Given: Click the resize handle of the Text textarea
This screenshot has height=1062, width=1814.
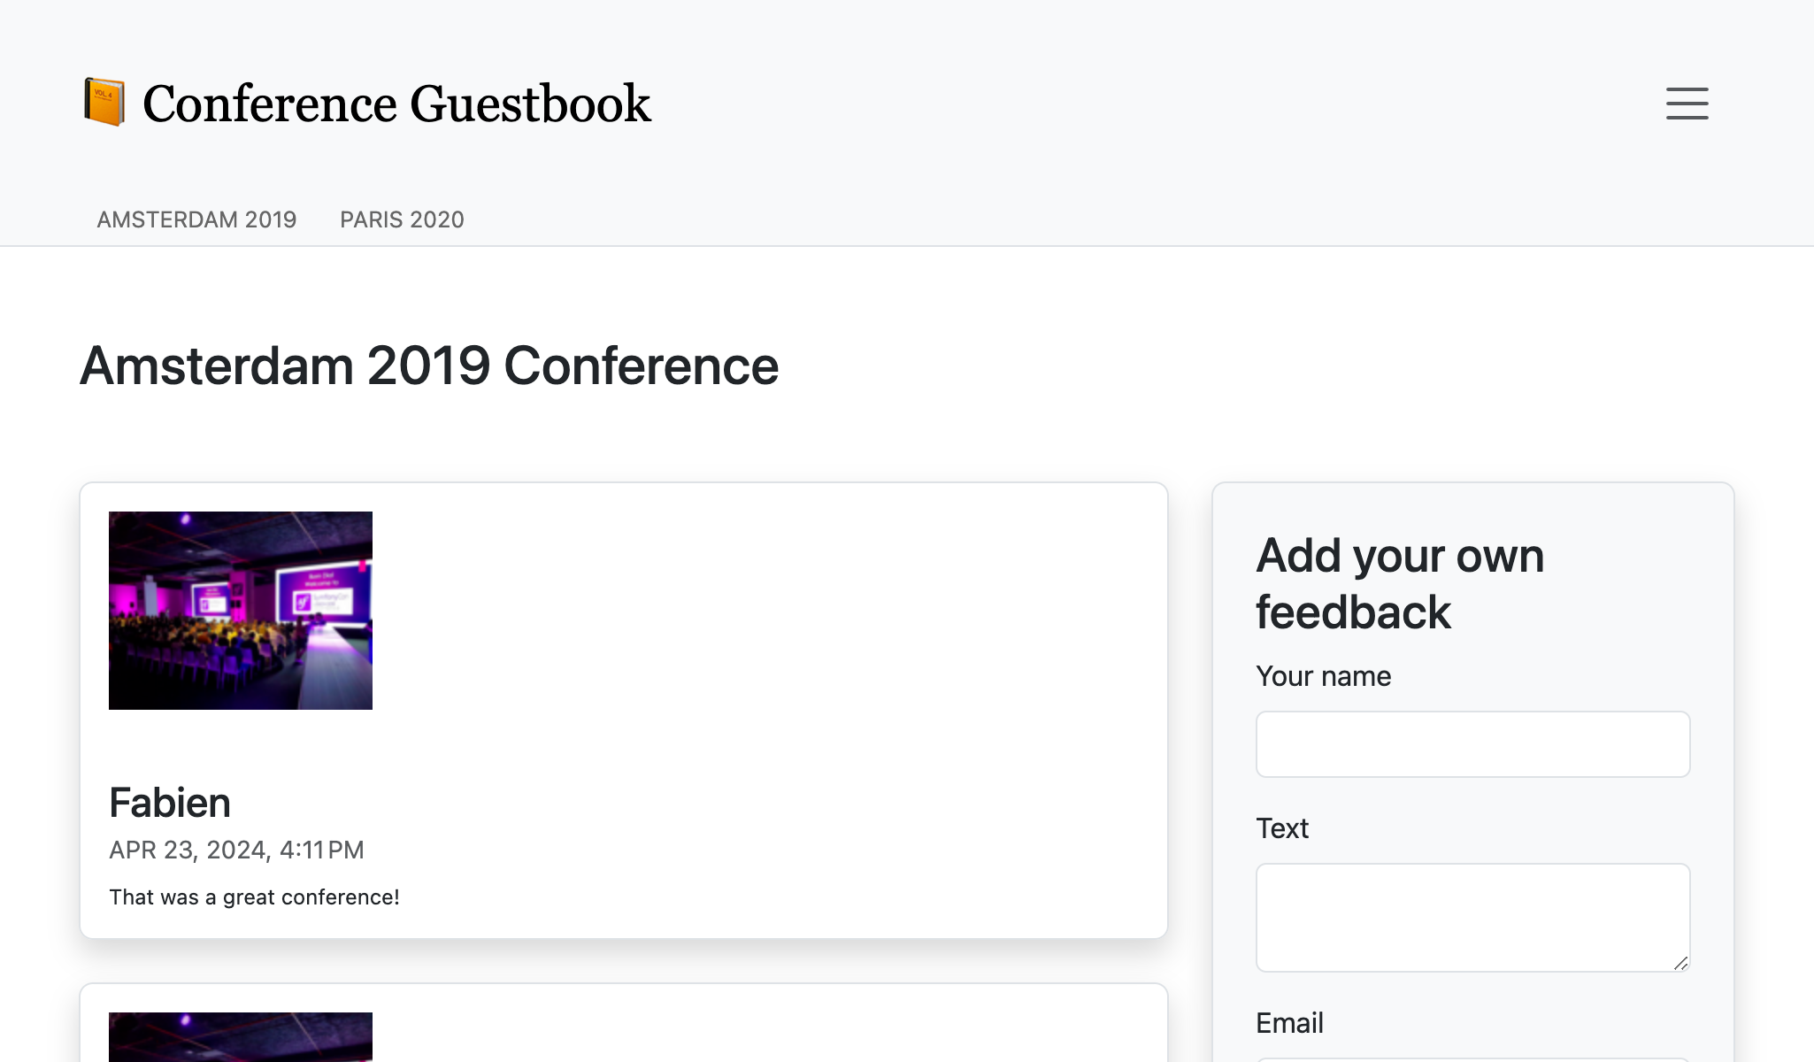Looking at the screenshot, I should pyautogui.click(x=1683, y=965).
